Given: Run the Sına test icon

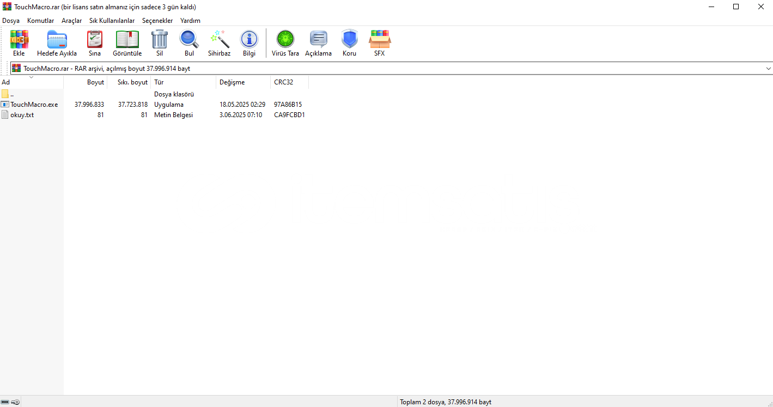Looking at the screenshot, I should [95, 39].
